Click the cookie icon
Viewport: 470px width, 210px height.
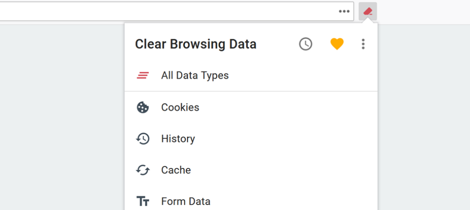pyautogui.click(x=143, y=107)
